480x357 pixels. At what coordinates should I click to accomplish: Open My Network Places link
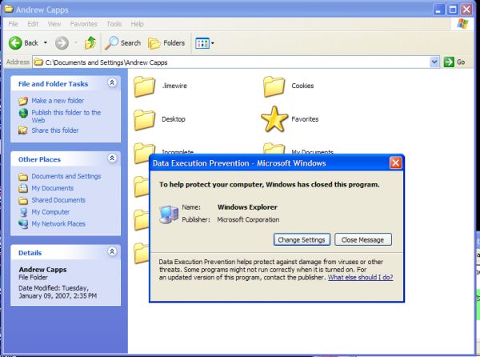(x=58, y=224)
